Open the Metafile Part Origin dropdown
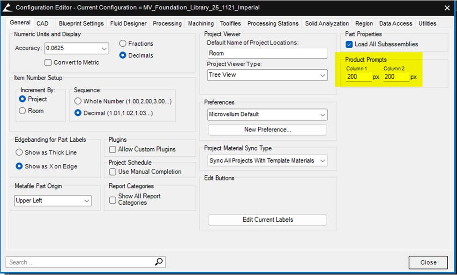457x275 pixels. [86, 201]
